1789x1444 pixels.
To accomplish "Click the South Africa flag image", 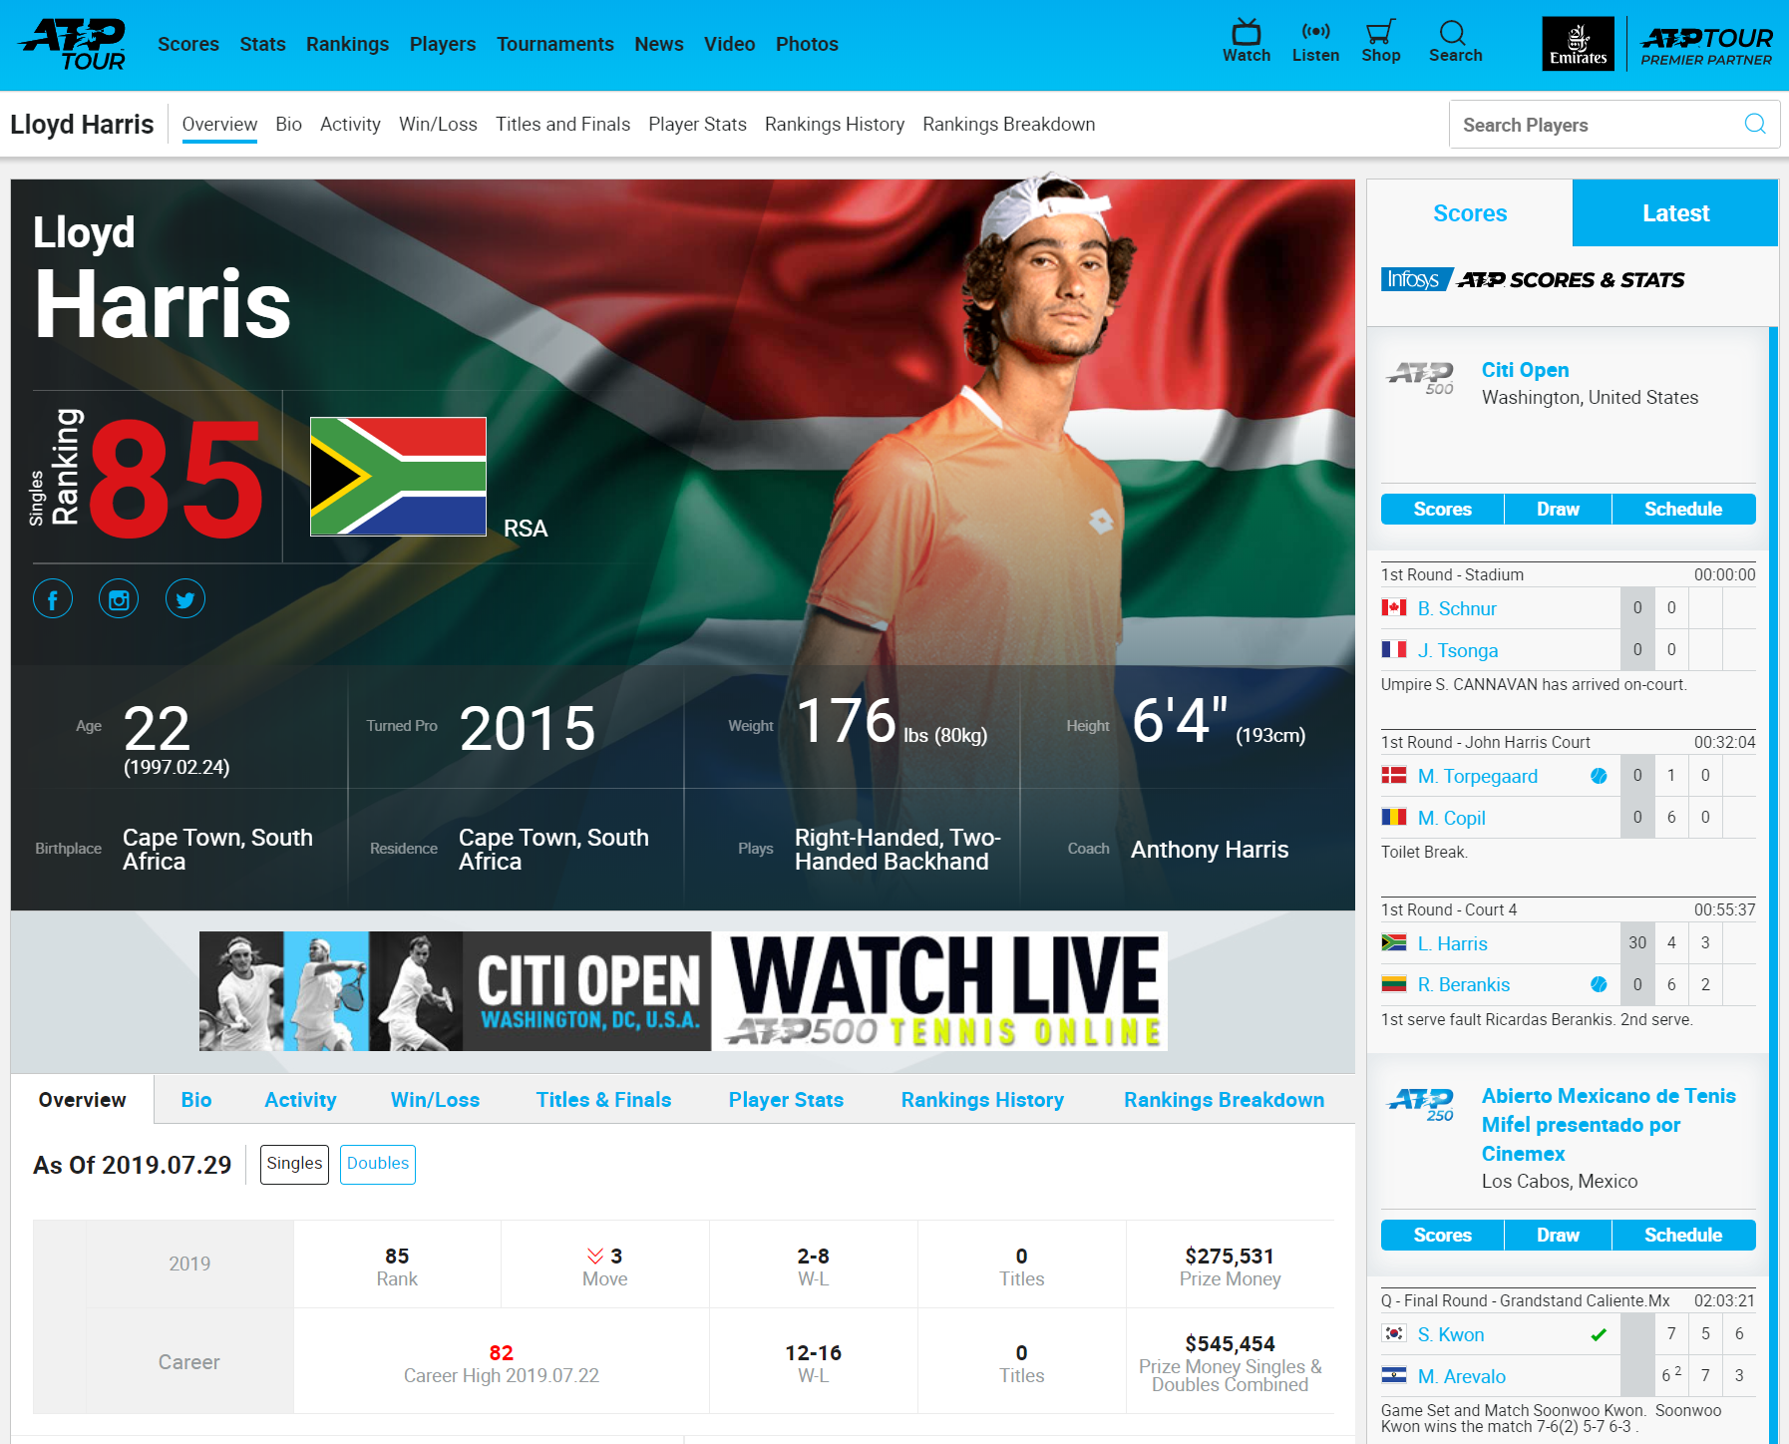I will click(x=398, y=477).
